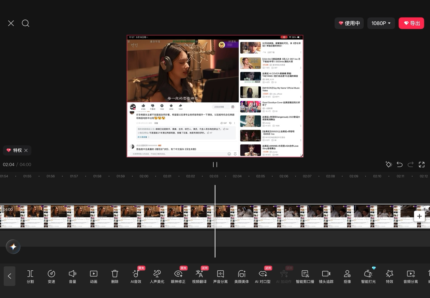The width and height of the screenshot is (430, 298).
Task: Click the 使用中 membership button
Action: click(x=349, y=23)
